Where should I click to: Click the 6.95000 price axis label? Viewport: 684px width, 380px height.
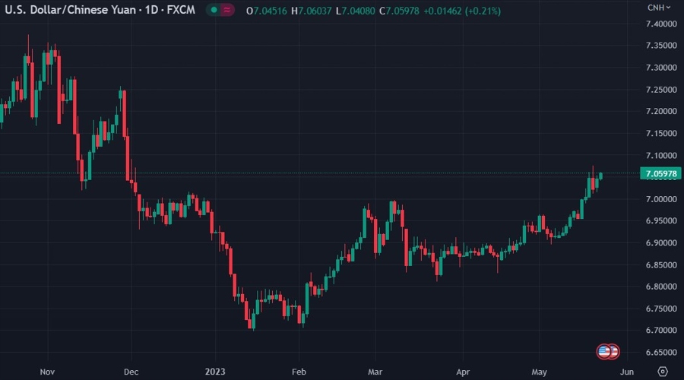661,220
